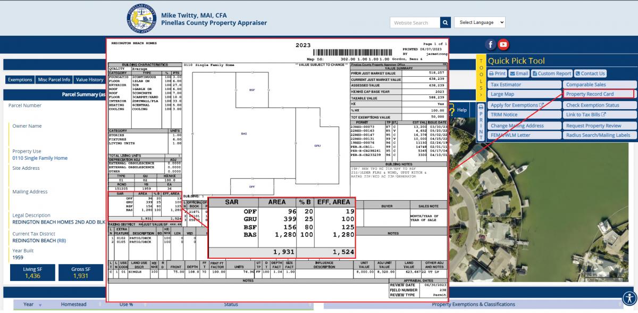Click CURRENT JUST MARKET VALUE 638,239 on the card
Image resolution: width=638 pixels, height=313 pixels.
point(399,79)
